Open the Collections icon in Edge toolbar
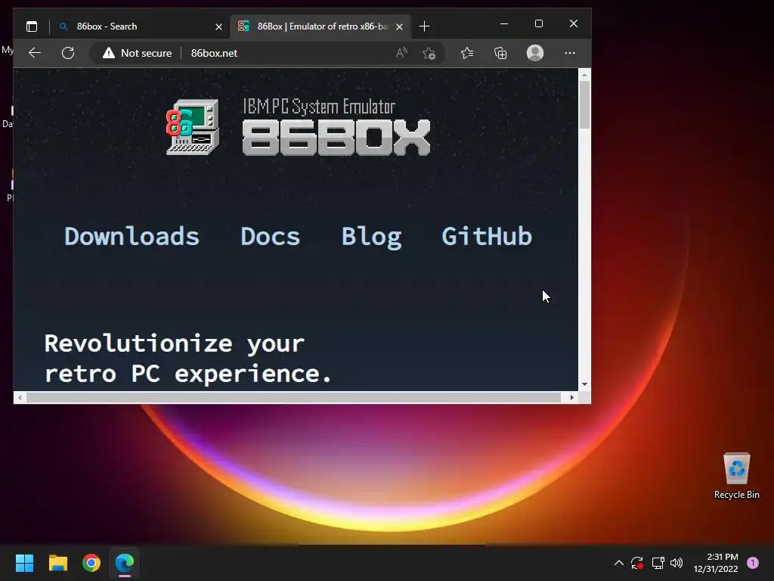 500,53
